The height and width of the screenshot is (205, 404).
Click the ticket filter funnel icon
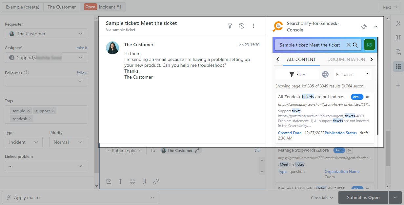click(230, 26)
